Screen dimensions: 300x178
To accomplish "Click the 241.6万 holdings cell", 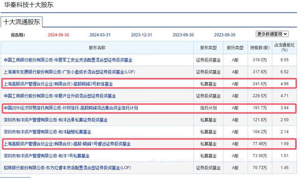I will (x=260, y=84).
